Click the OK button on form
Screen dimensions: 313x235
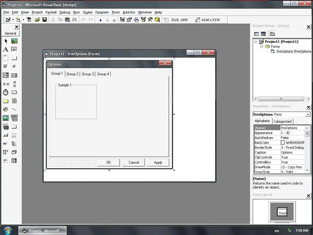[109, 162]
